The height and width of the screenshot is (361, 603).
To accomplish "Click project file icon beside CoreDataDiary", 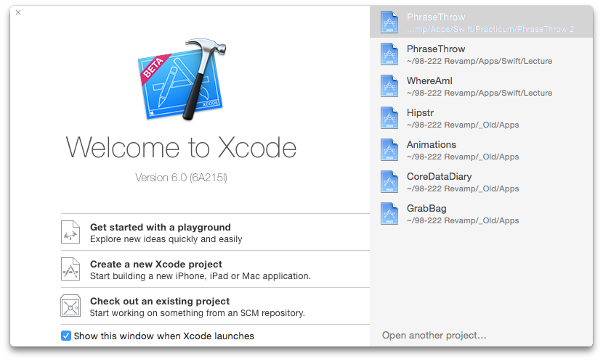I will tap(389, 181).
